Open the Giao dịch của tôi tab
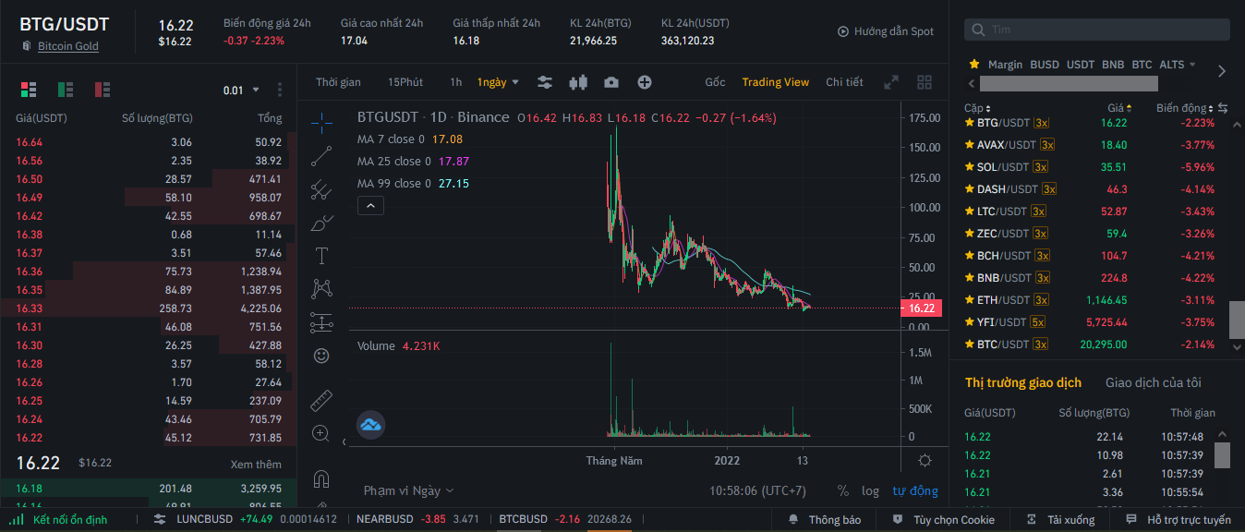 click(x=1154, y=382)
